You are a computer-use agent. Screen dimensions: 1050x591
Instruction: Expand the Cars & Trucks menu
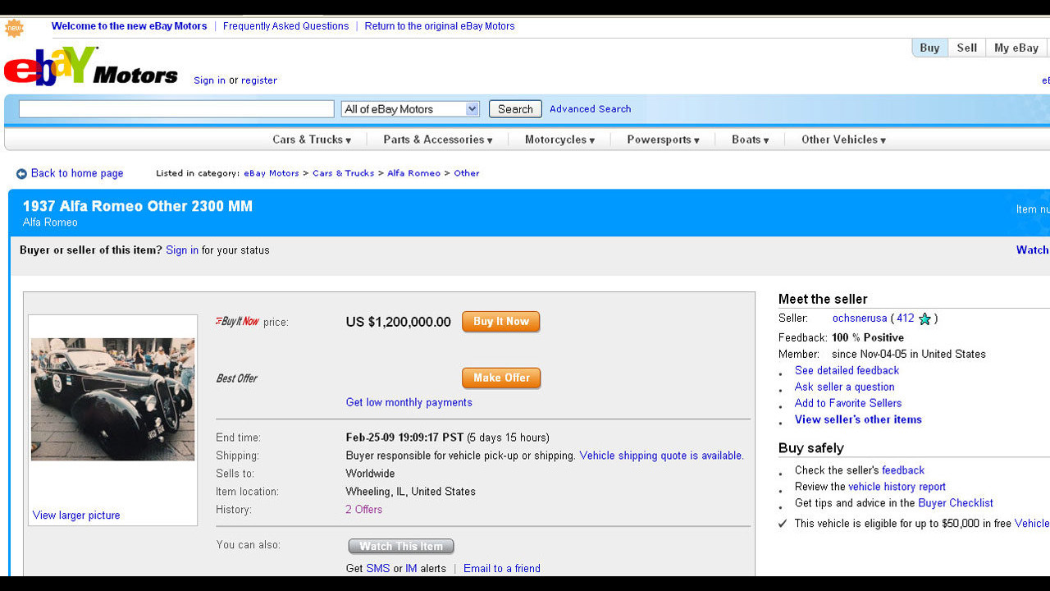click(312, 140)
